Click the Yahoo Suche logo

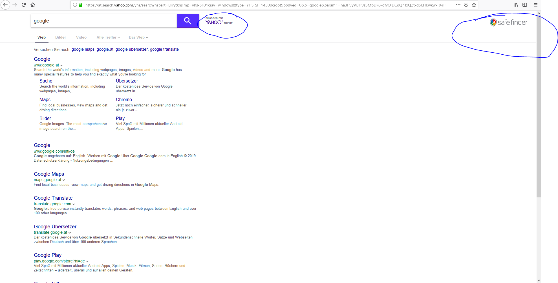[219, 21]
